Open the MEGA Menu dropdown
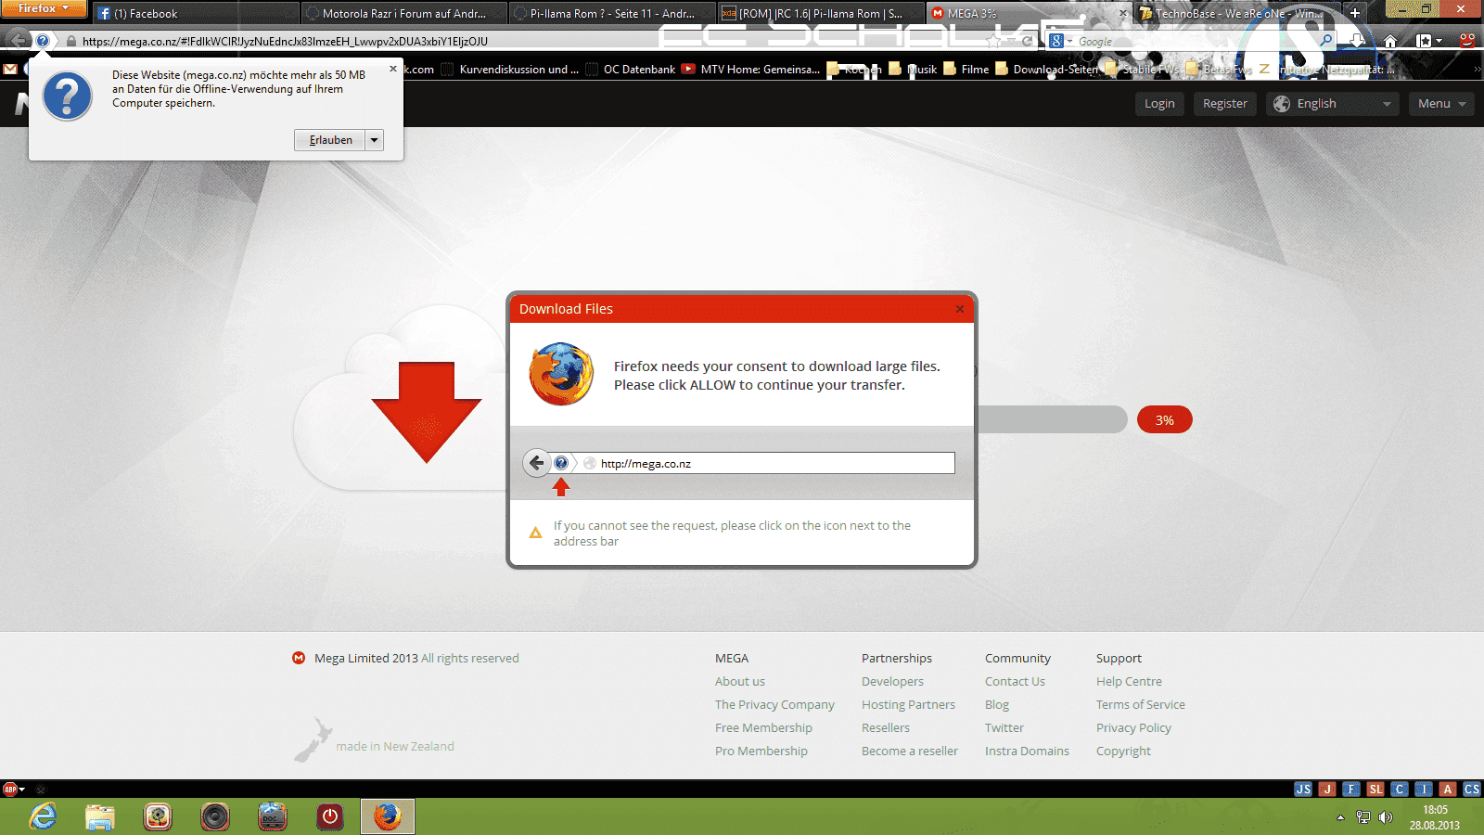1484x835 pixels. click(x=1441, y=104)
